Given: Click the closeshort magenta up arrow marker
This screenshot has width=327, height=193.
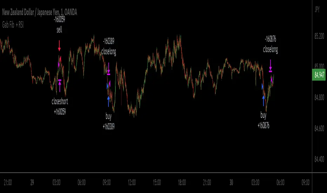Looking at the screenshot, I should click(60, 86).
